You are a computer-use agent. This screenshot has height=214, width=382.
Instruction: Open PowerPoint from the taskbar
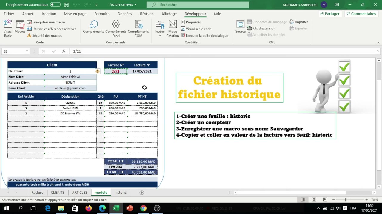coord(129,208)
